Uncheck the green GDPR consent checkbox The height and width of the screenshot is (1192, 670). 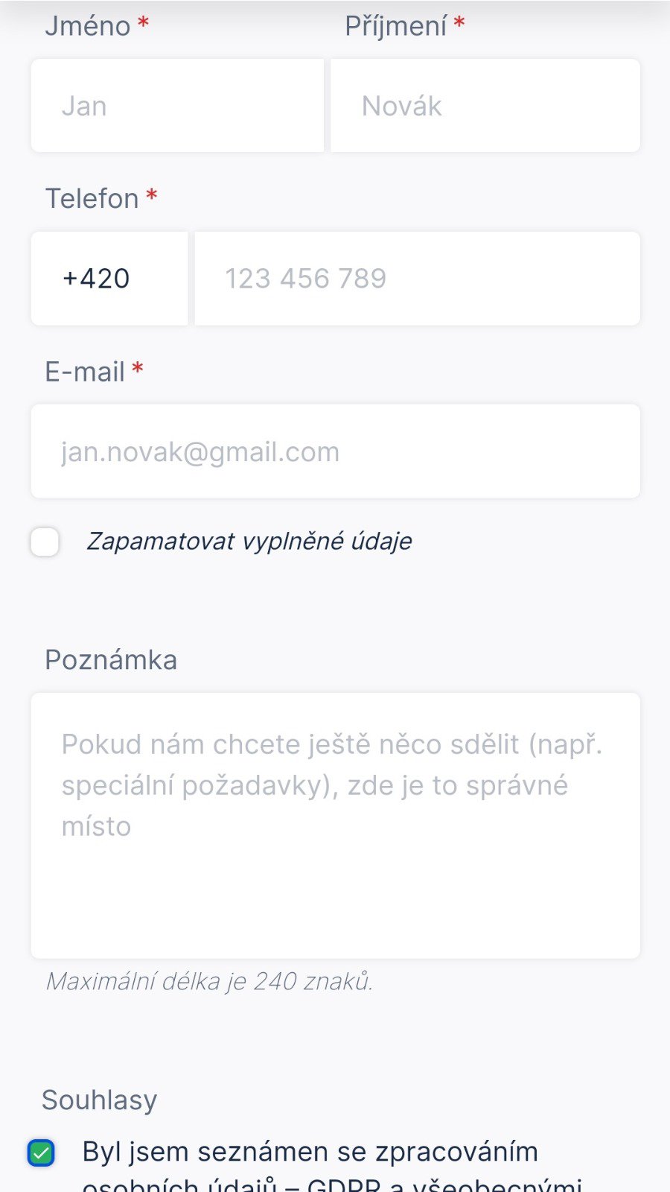coord(42,1153)
